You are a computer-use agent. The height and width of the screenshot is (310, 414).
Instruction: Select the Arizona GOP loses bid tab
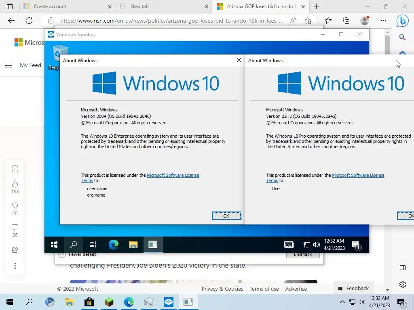[x=260, y=6]
